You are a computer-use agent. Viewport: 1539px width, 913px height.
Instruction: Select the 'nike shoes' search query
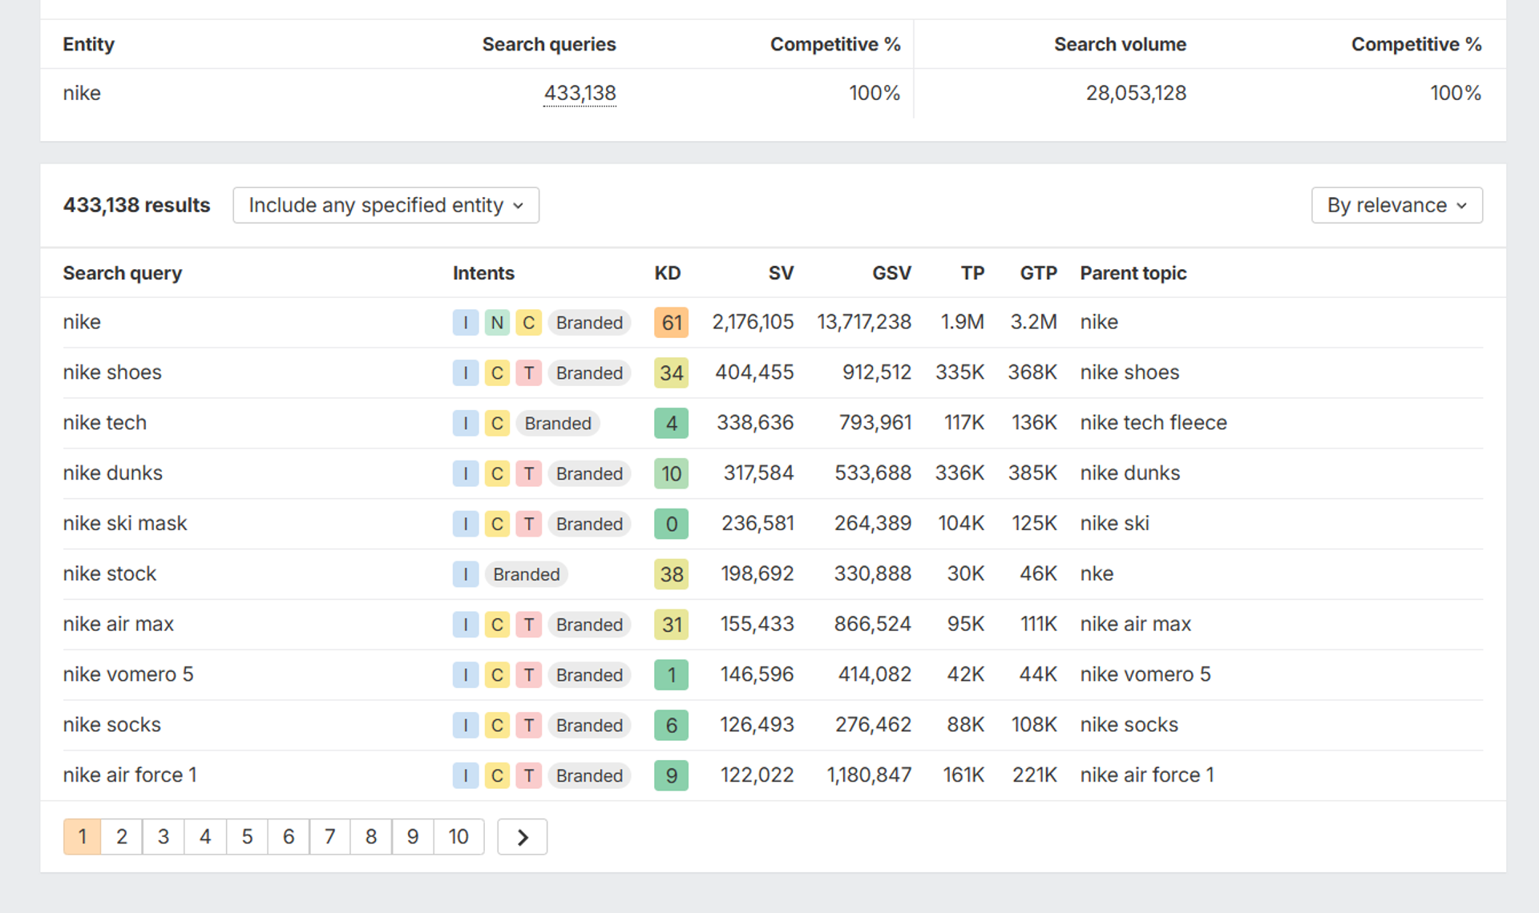[x=112, y=372]
